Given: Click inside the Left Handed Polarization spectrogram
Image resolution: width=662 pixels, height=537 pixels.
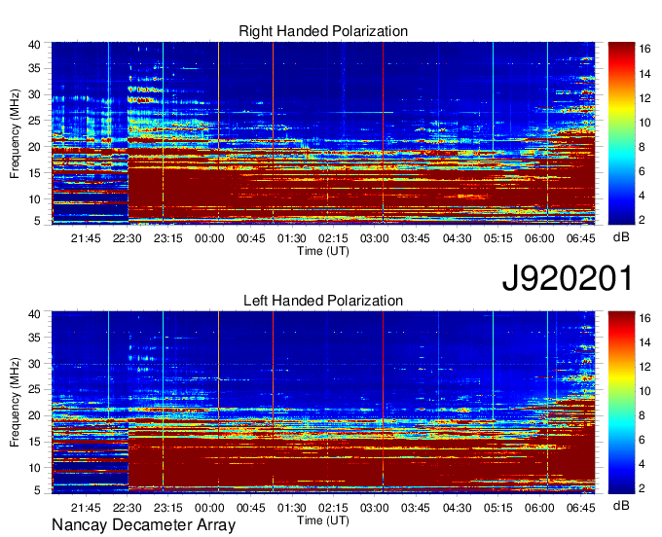Looking at the screenshot, I should 323,403.
